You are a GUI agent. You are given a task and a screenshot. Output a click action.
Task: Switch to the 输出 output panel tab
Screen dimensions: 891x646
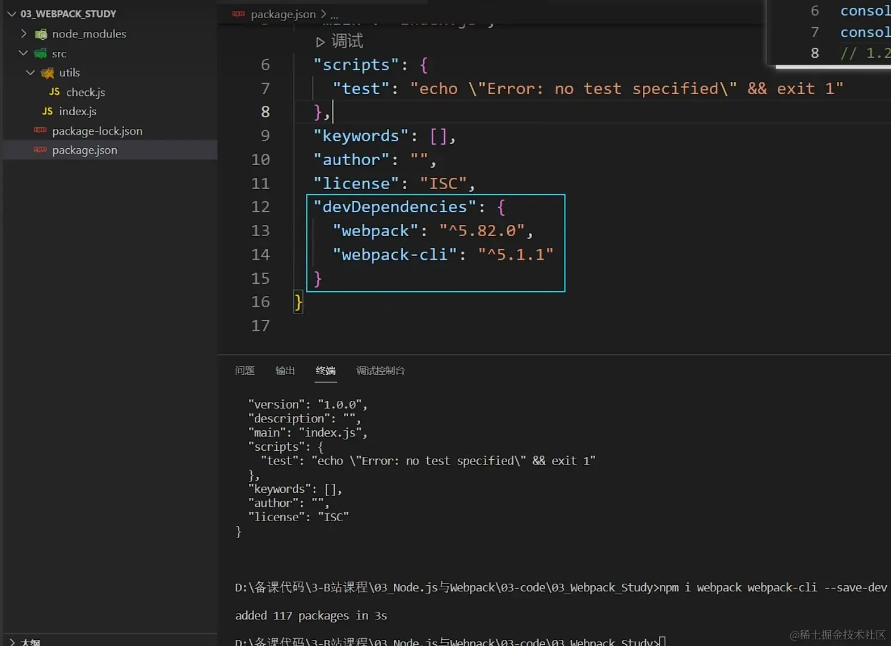(285, 371)
